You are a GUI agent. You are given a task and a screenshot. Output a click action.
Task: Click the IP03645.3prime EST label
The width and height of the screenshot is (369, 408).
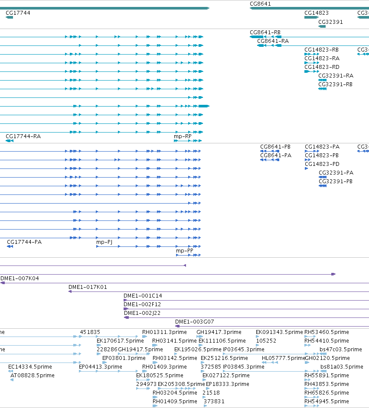pos(244,349)
